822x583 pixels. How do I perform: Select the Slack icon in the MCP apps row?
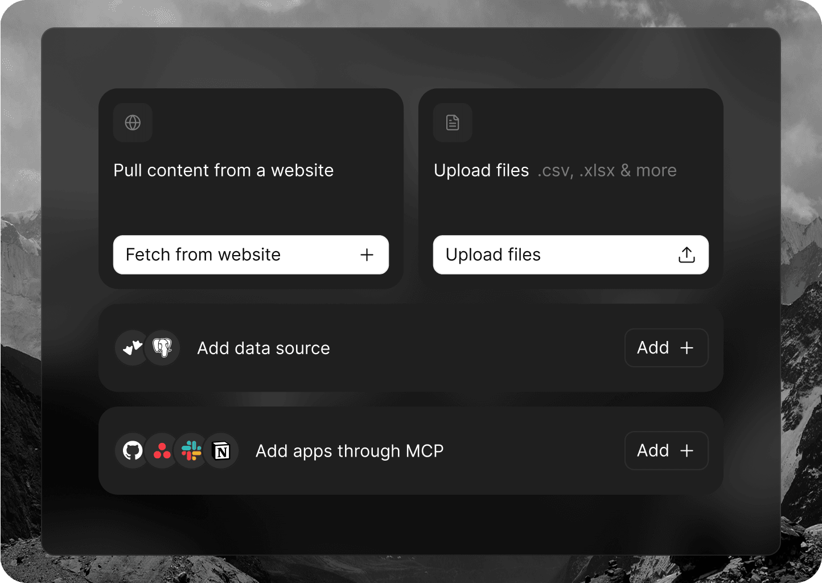click(191, 450)
